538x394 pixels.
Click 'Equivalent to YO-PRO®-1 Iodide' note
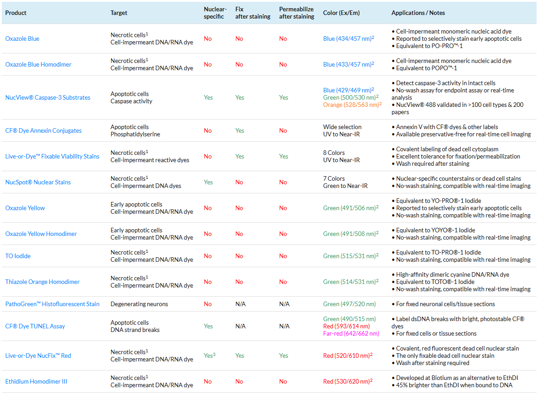click(x=438, y=201)
